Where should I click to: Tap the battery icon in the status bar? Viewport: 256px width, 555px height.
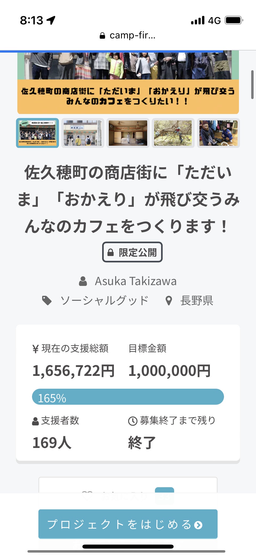point(234,20)
